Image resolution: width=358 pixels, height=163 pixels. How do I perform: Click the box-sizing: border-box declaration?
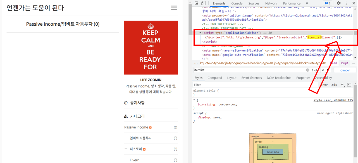coord(217,104)
